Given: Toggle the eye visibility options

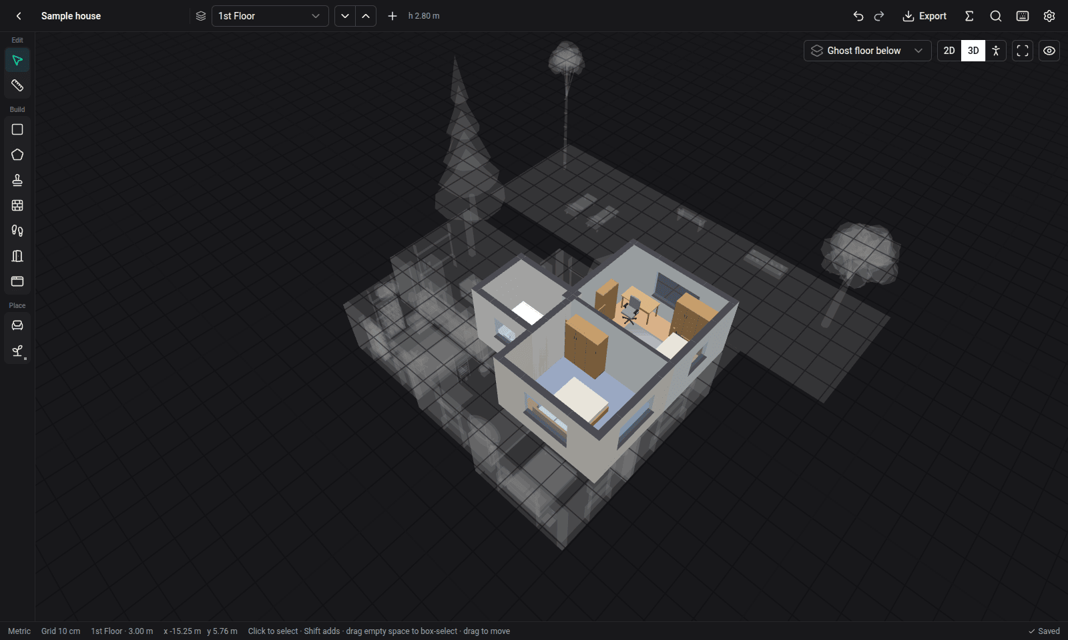Looking at the screenshot, I should (1049, 51).
